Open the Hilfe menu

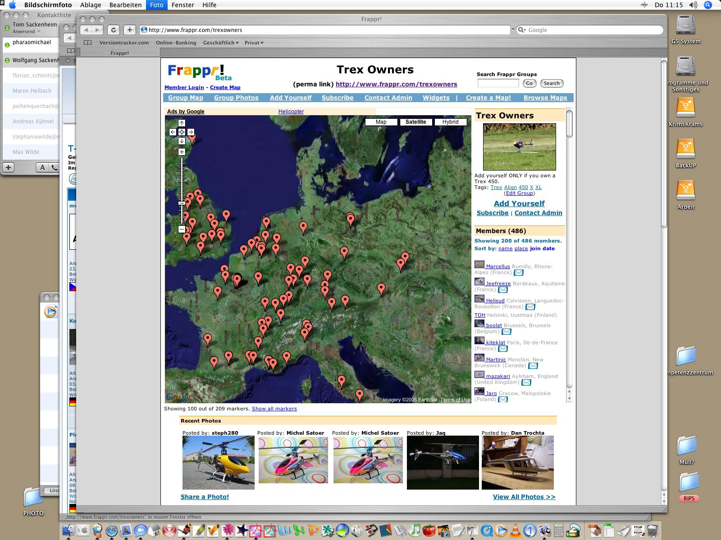pos(209,5)
